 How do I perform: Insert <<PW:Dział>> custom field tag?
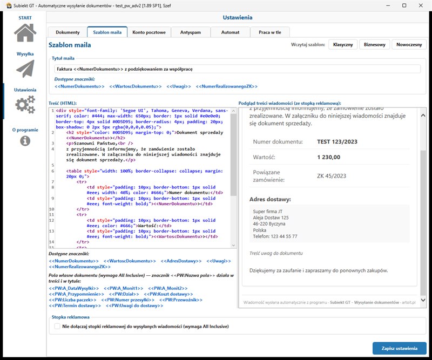tap(124, 294)
